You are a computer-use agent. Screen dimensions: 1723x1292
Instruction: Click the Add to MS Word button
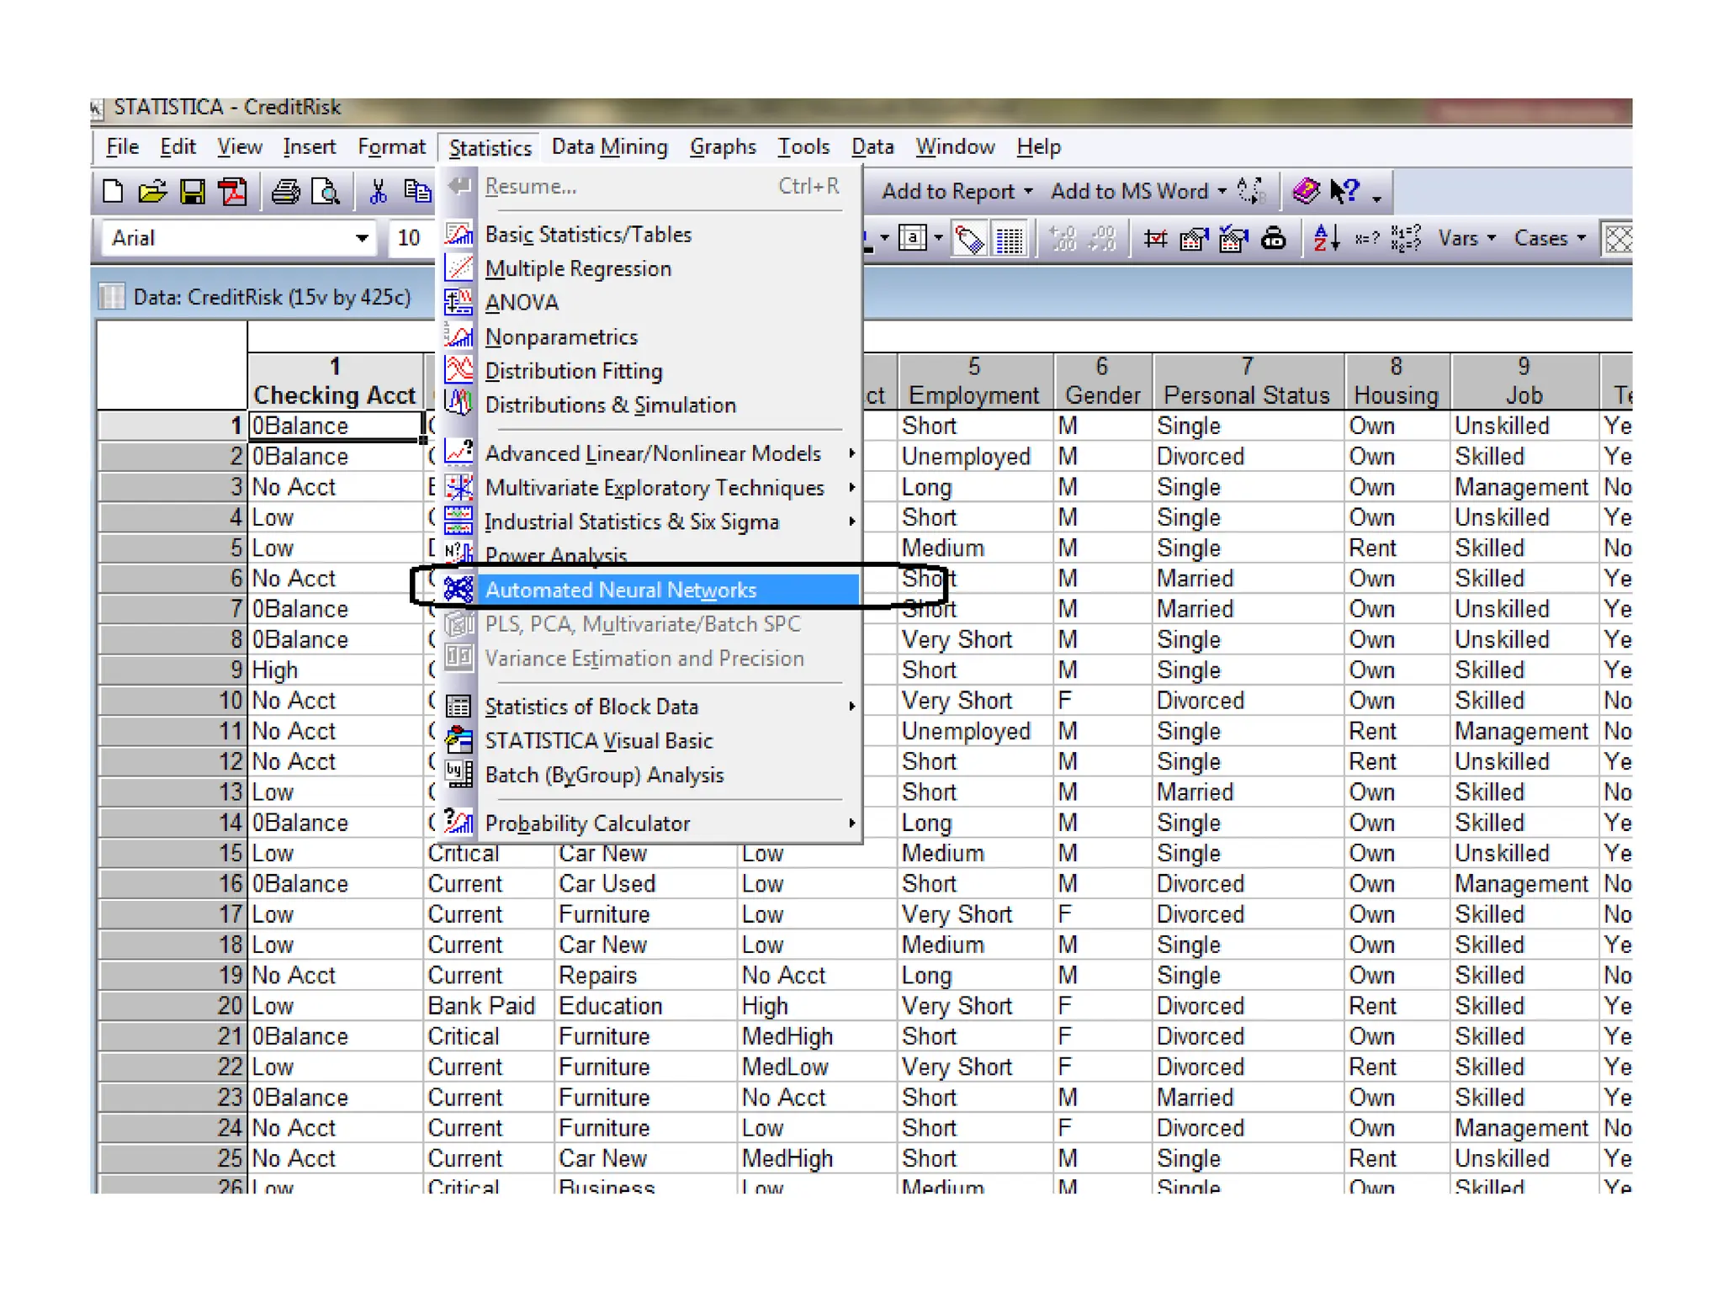[x=1129, y=192]
